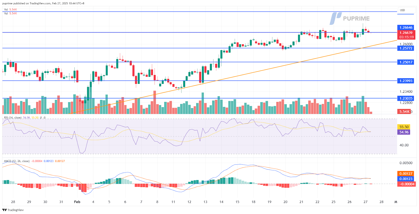Viewport: 419px width, 214px height.
Task: Click the 25 date on the time axis
Action: coord(333,202)
